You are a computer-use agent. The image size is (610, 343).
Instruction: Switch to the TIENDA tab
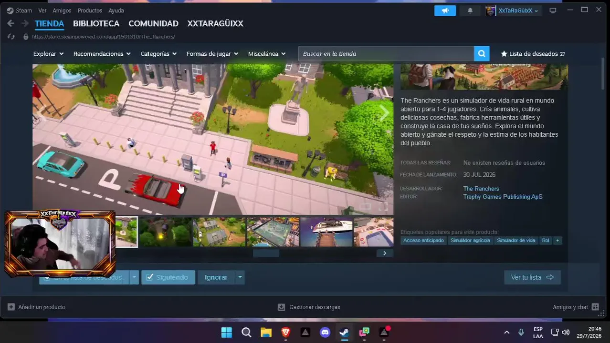(49, 23)
